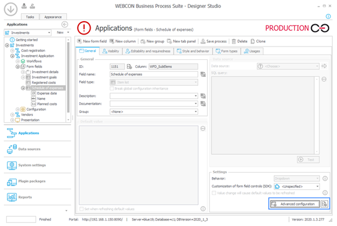This screenshot has width=337, height=226.
Task: Open translation icon beside Documentation
Action: coord(203,104)
